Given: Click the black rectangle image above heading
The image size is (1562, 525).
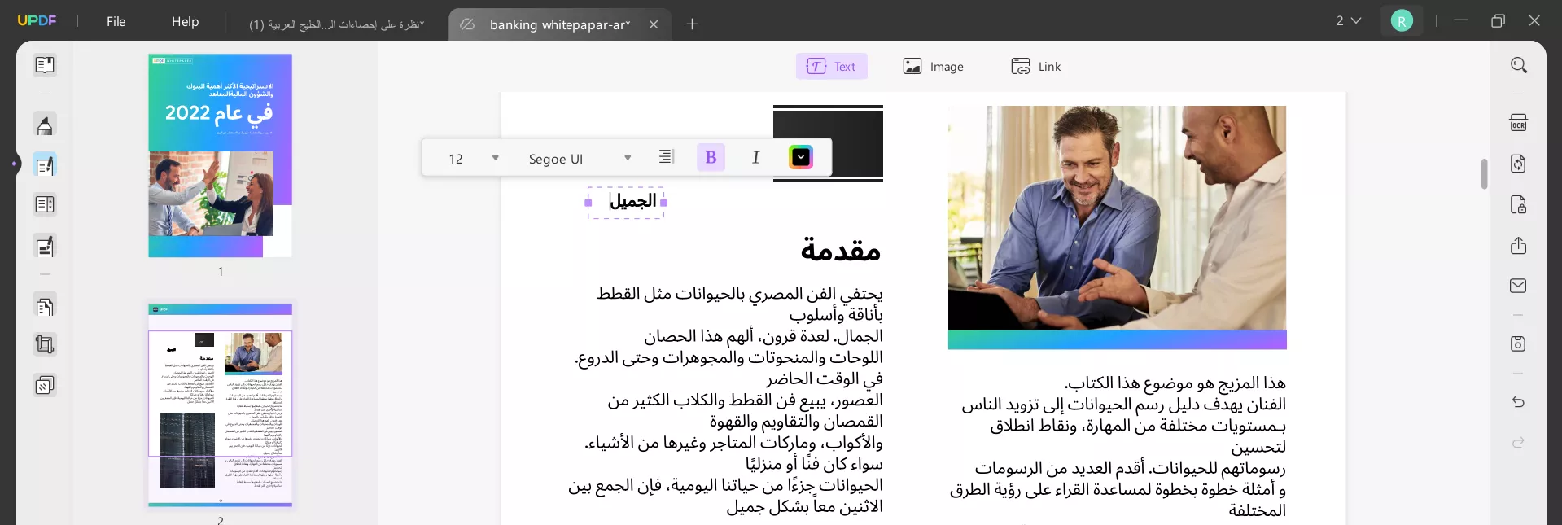Looking at the screenshot, I should 828,143.
